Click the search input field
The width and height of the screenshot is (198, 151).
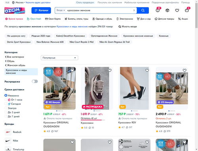[100, 10]
